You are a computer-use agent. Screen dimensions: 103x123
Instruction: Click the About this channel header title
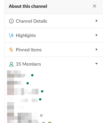pyautogui.click(x=28, y=6)
